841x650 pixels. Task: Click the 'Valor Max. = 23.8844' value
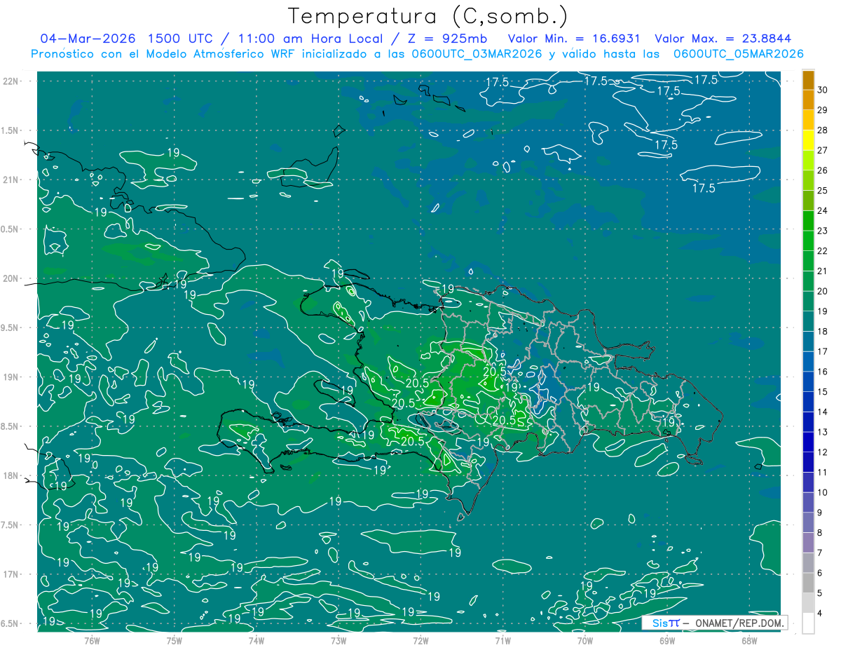point(723,39)
